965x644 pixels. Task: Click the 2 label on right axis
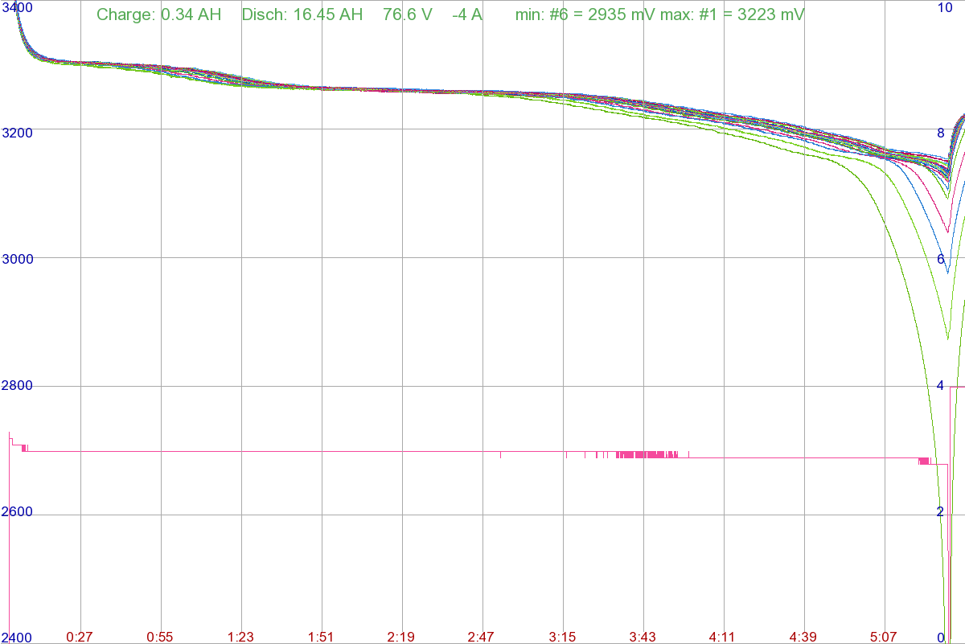(940, 512)
